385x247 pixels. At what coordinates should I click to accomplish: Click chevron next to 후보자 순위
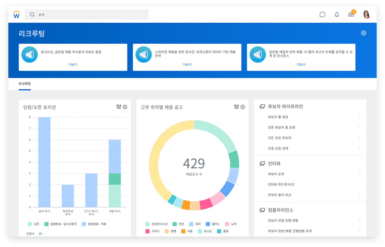360,174
